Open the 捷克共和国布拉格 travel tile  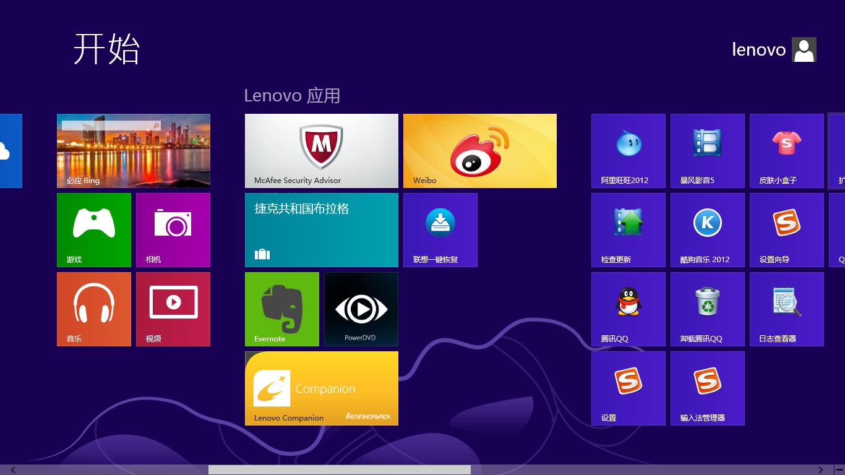point(321,229)
